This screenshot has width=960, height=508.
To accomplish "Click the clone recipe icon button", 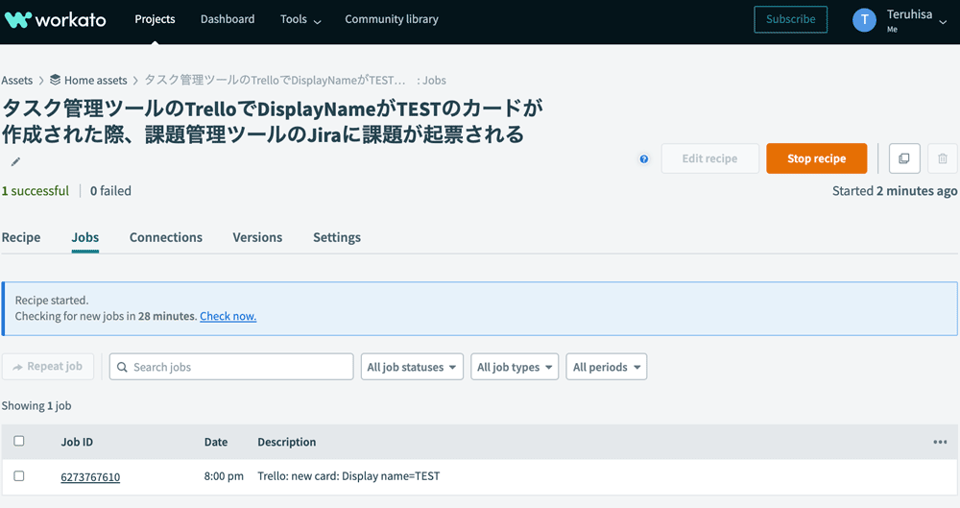I will coord(903,158).
